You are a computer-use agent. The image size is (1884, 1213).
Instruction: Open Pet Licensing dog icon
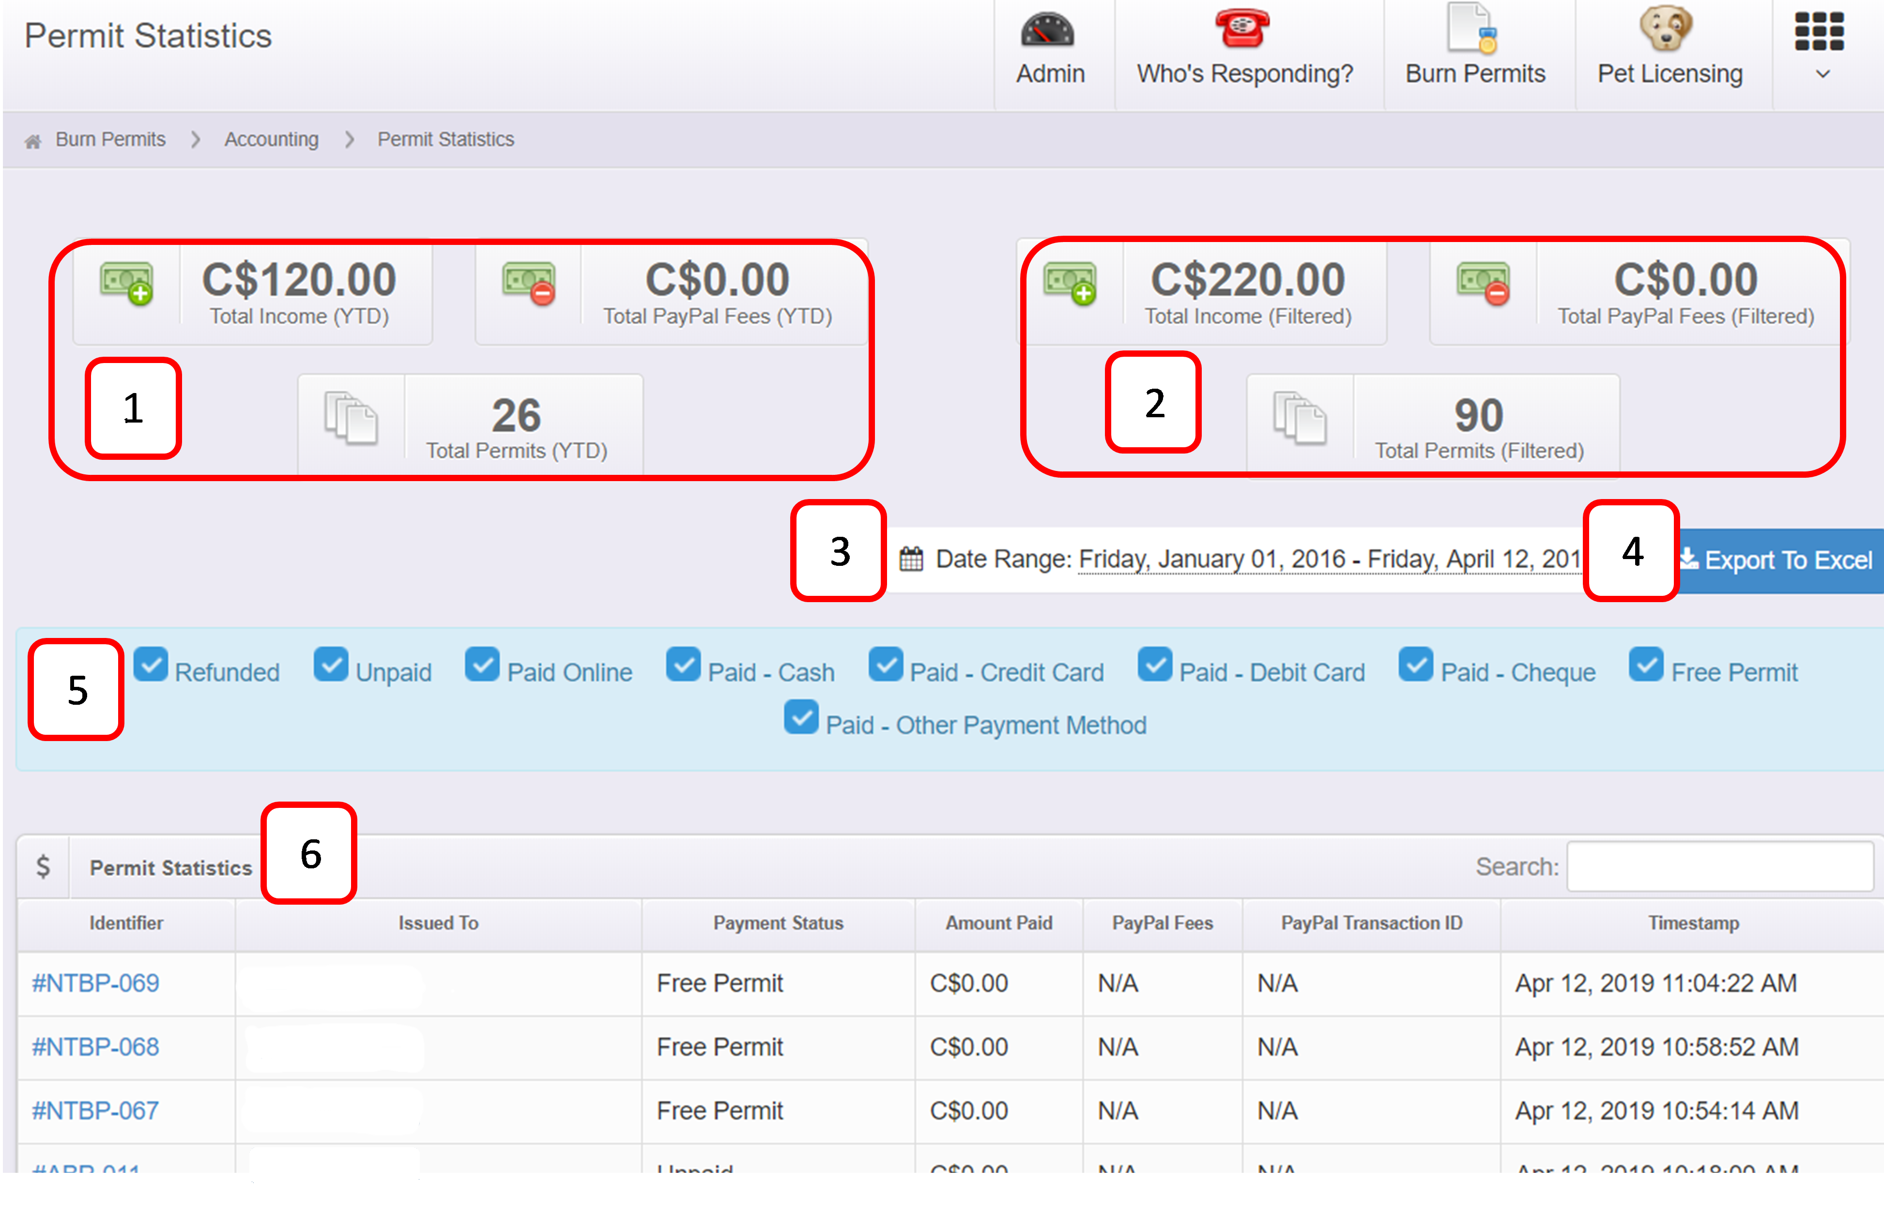point(1666,29)
